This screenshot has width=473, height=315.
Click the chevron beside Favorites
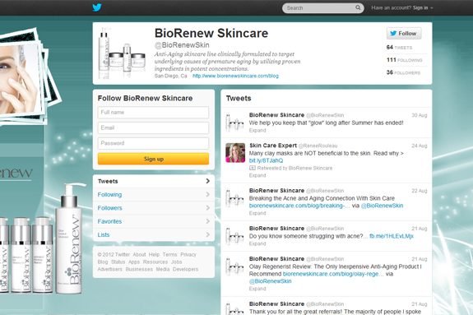(x=207, y=221)
